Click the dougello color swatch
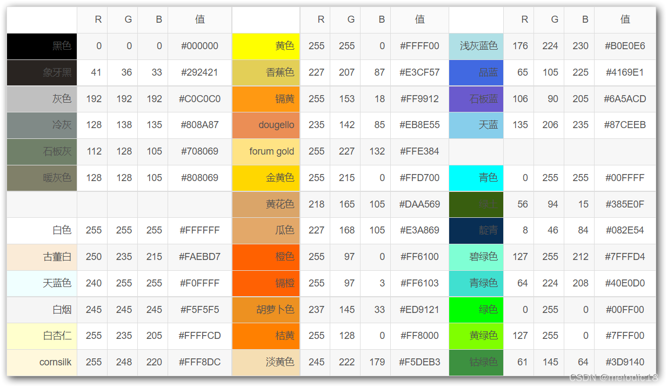Image resolution: width=667 pixels, height=387 pixels. (x=265, y=125)
